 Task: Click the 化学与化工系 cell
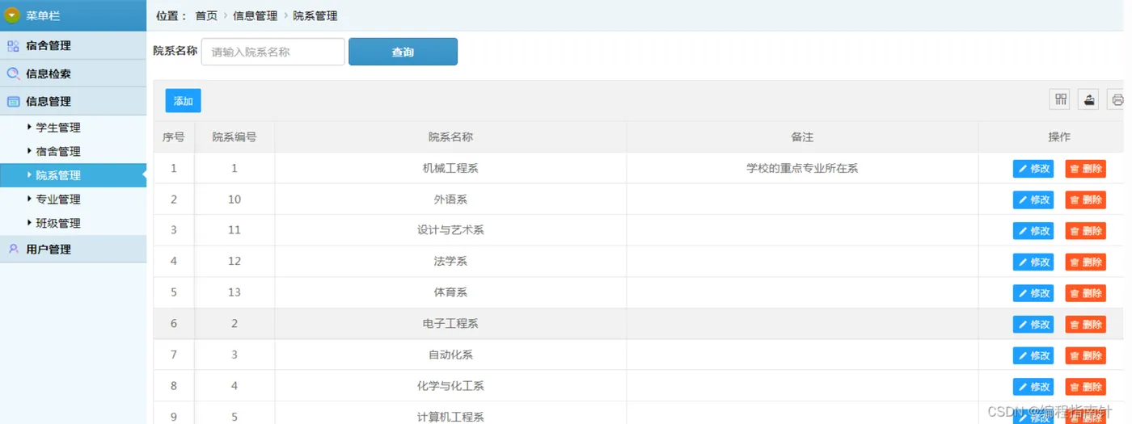(x=450, y=386)
